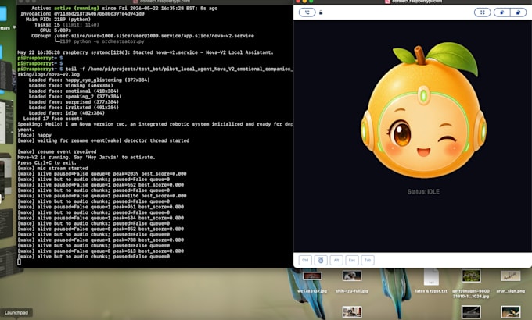Send the Tab key button
The height and width of the screenshot is (320, 532).
368,260
